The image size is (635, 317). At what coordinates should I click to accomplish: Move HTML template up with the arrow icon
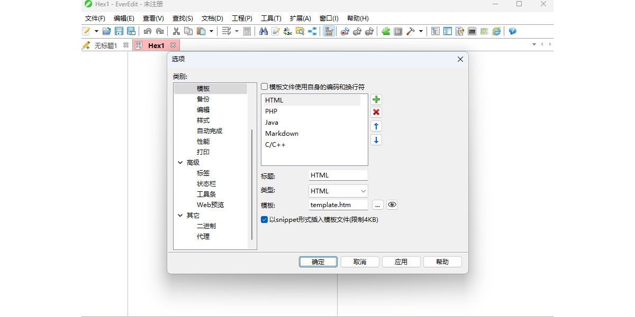376,126
